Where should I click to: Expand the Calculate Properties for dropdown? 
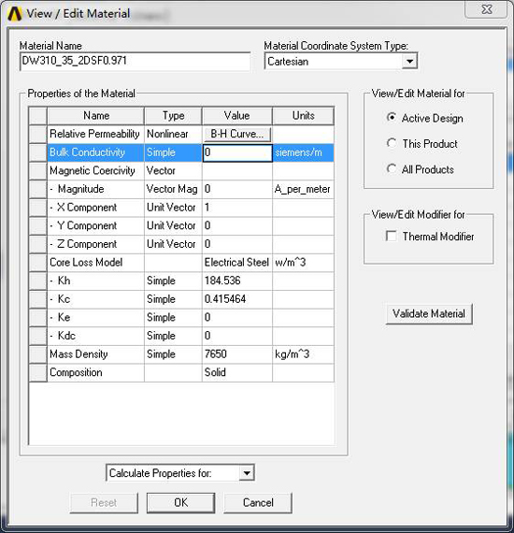247,473
